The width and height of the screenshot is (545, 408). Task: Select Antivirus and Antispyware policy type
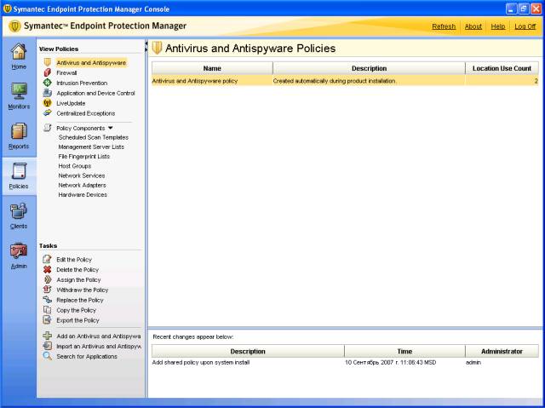91,62
